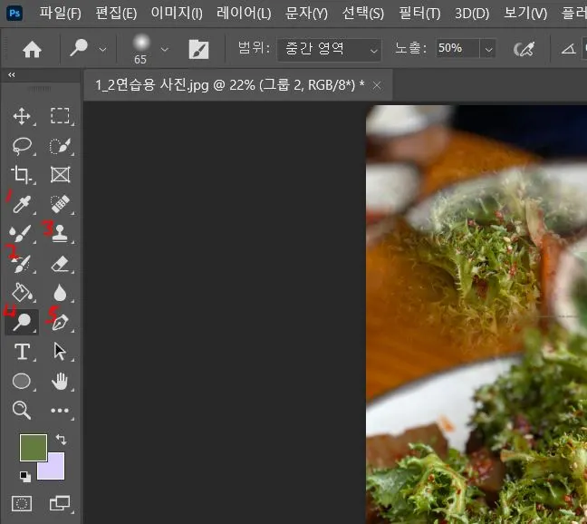The width and height of the screenshot is (587, 524).
Task: Click the brush angle icon
Action: pyautogui.click(x=568, y=49)
